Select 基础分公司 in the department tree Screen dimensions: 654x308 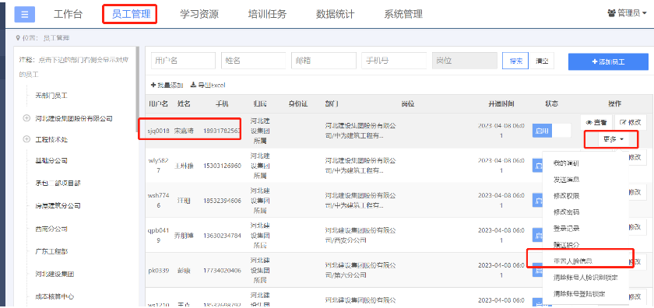(51, 160)
